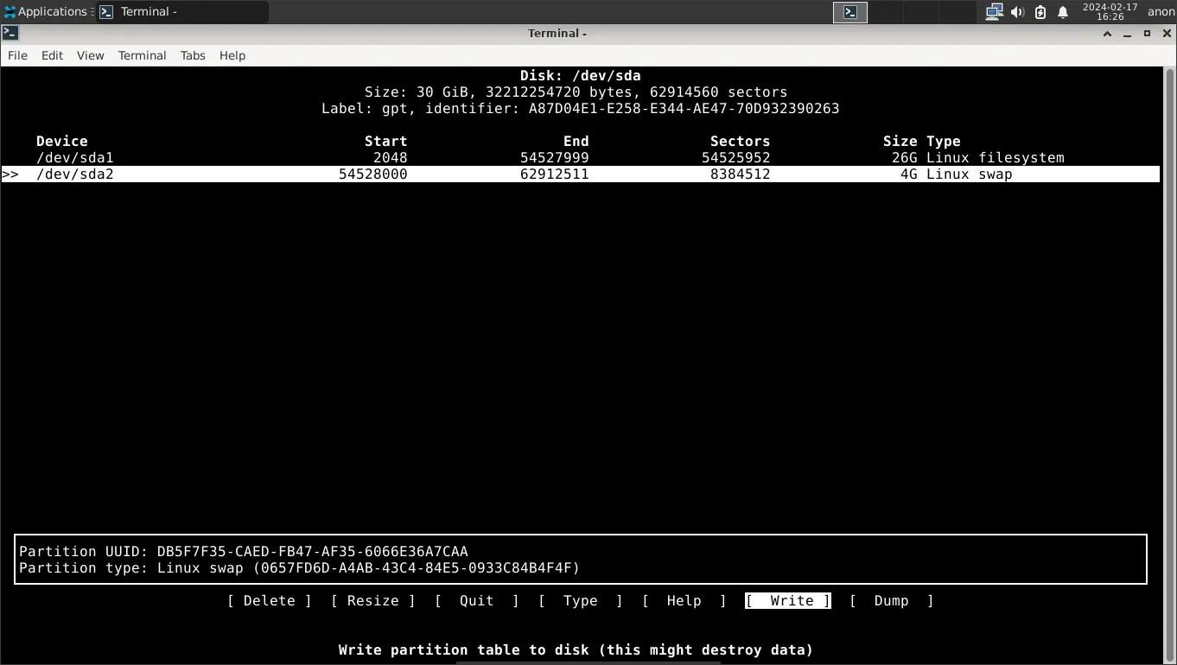Open the Applications menu icon

click(10, 11)
